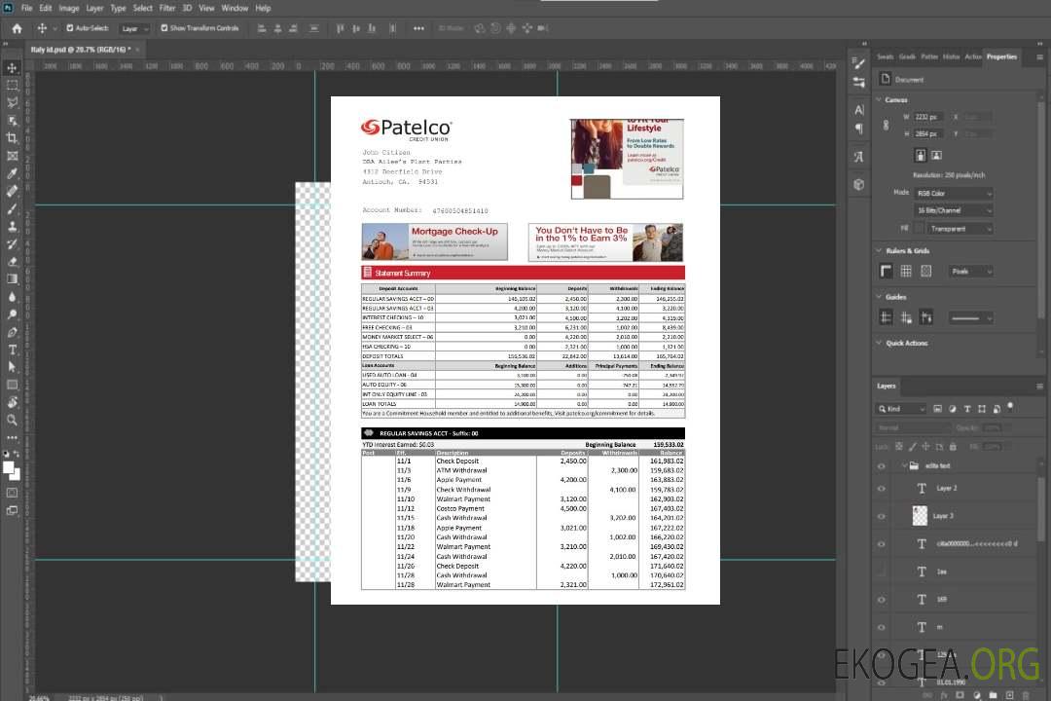The height and width of the screenshot is (701, 1051).
Task: Open the Image menu
Action: click(x=69, y=8)
